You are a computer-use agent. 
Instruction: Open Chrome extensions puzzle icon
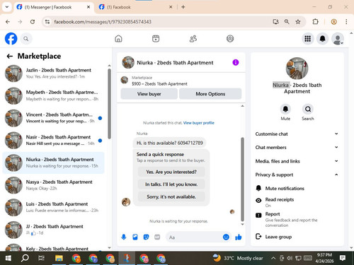click(315, 22)
